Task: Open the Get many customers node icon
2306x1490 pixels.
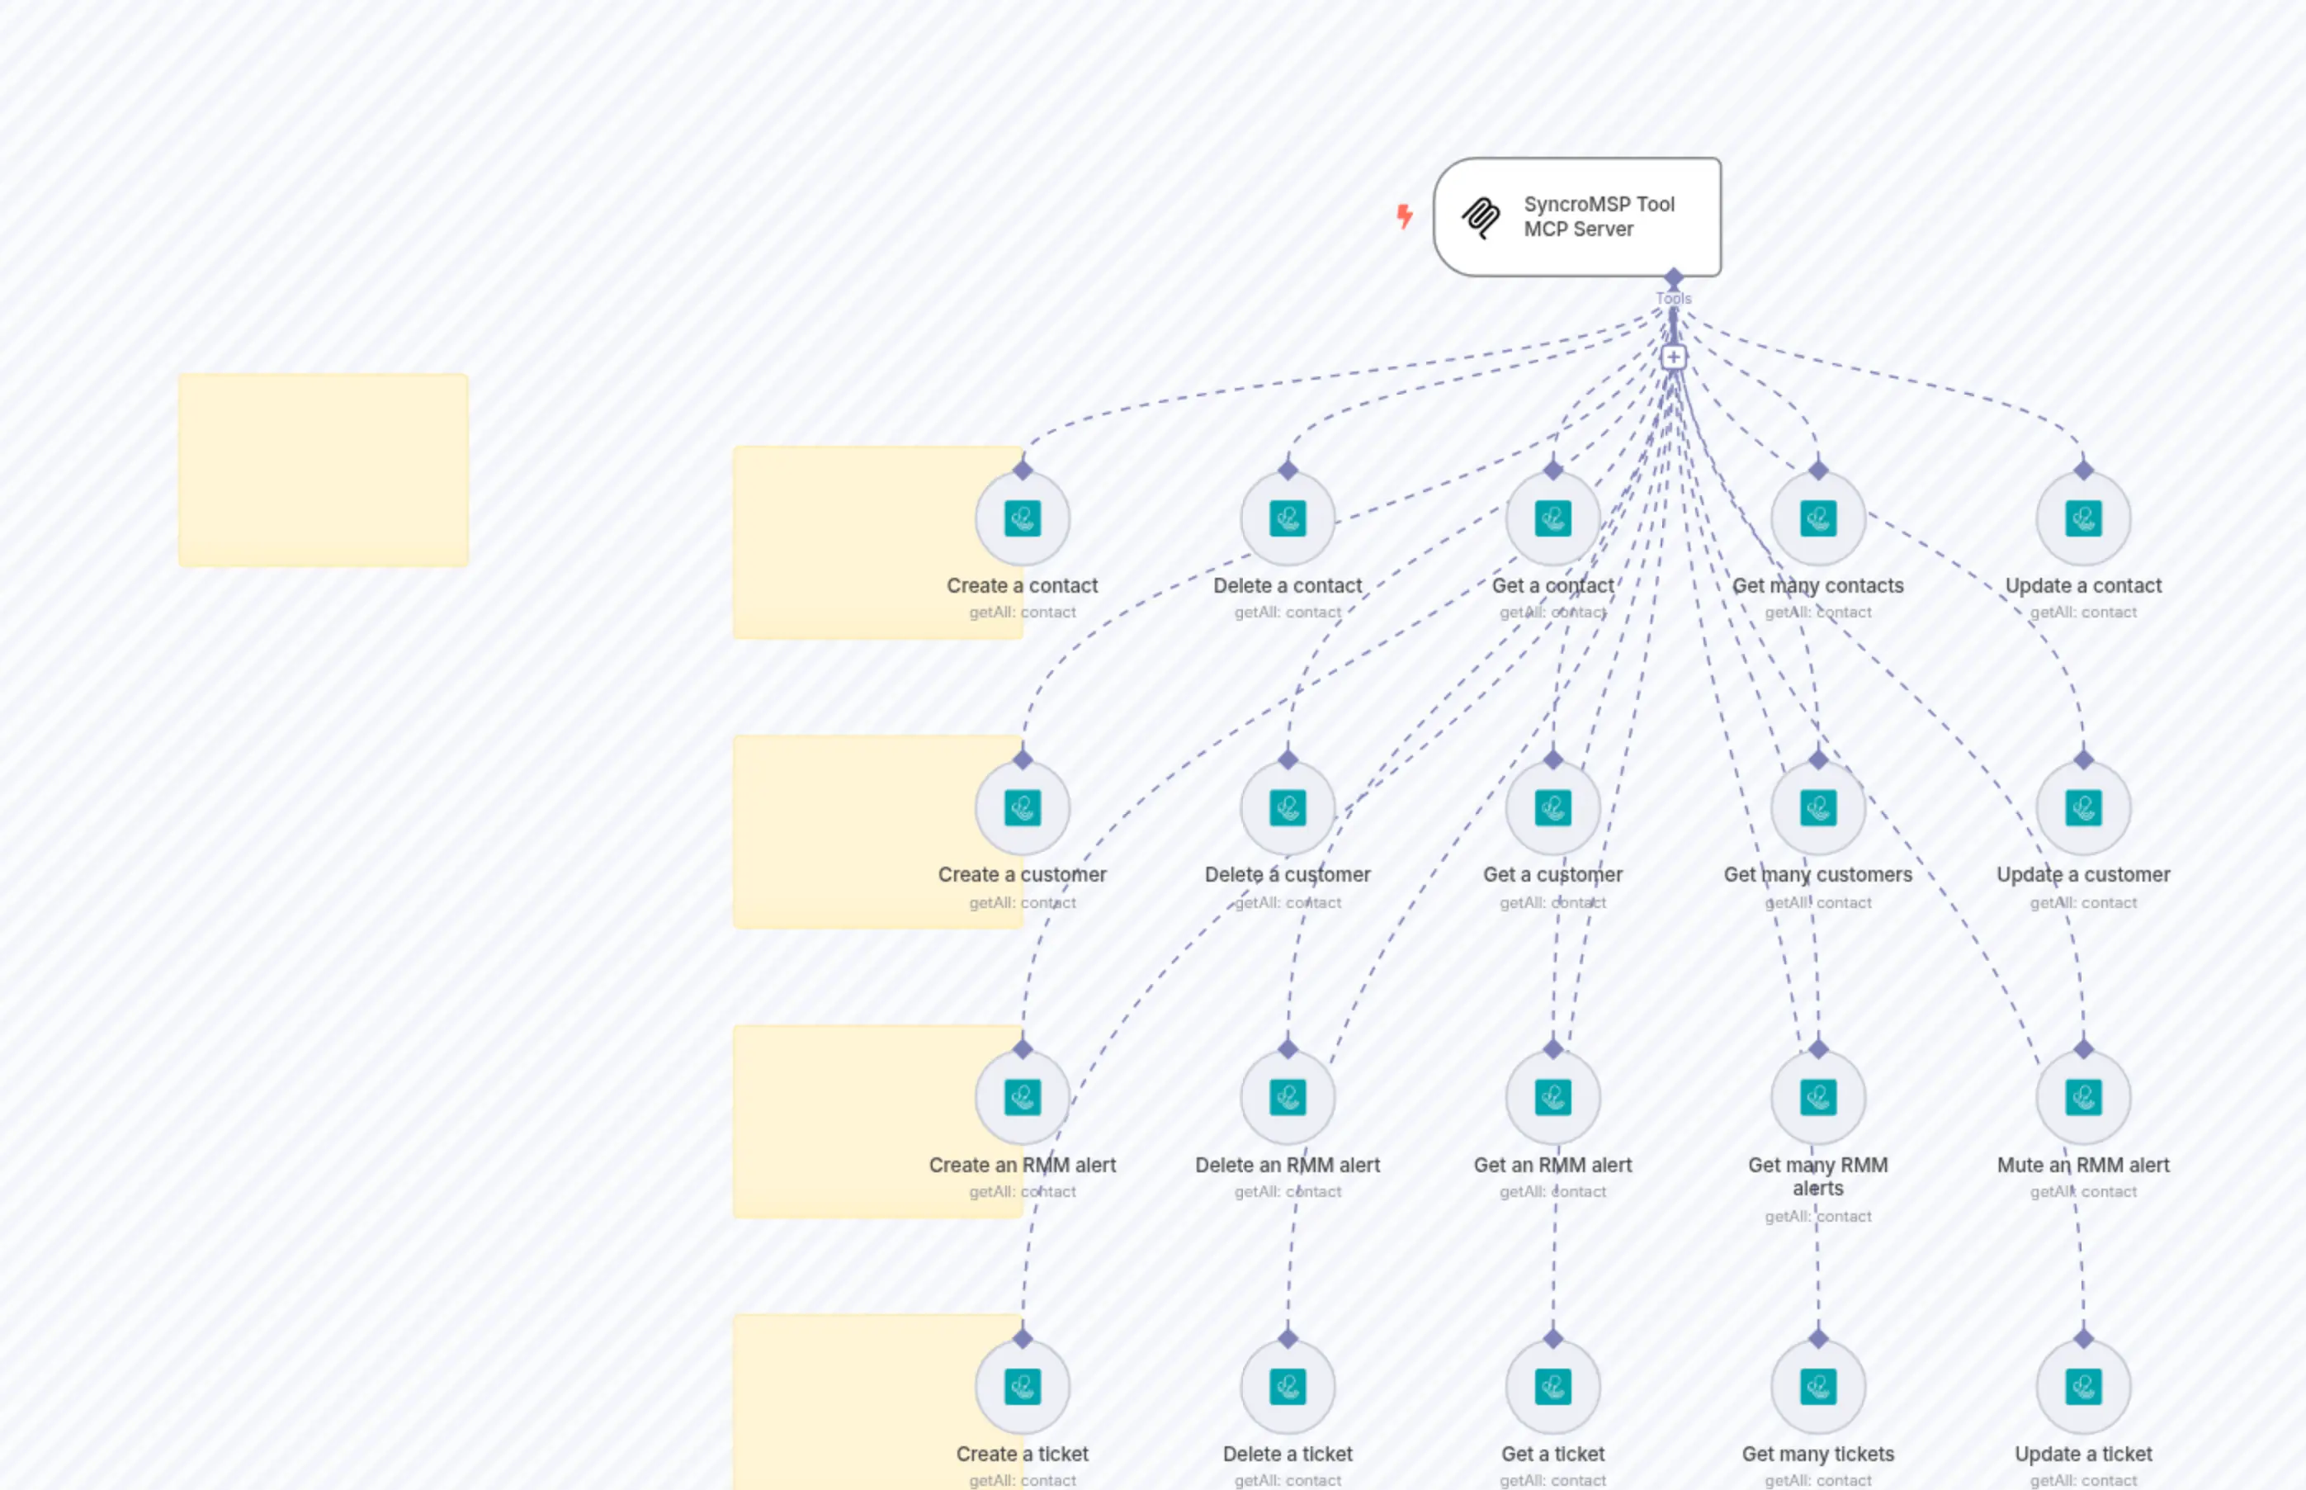Action: (x=1817, y=808)
